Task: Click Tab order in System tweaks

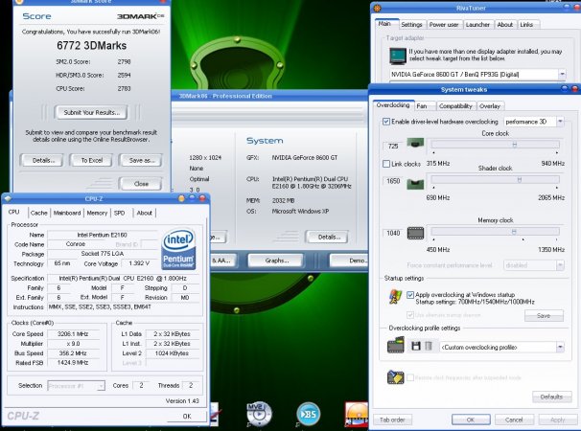Action: (392, 420)
